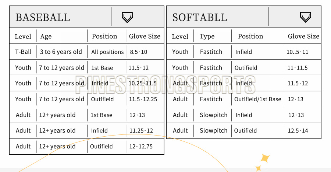Click the SOFTABLL table title
The height and width of the screenshot is (172, 331).
(200, 17)
